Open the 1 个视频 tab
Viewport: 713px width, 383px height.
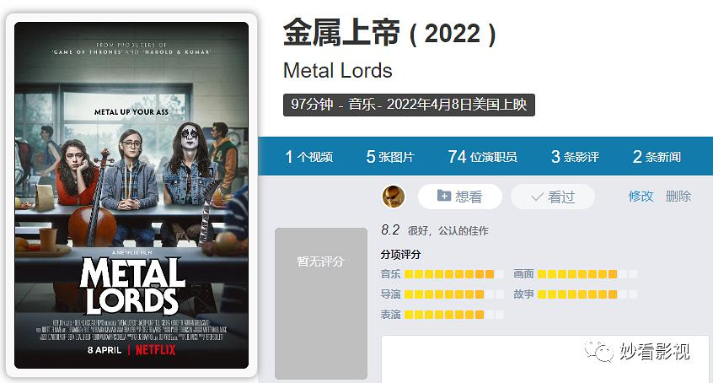[x=308, y=157]
